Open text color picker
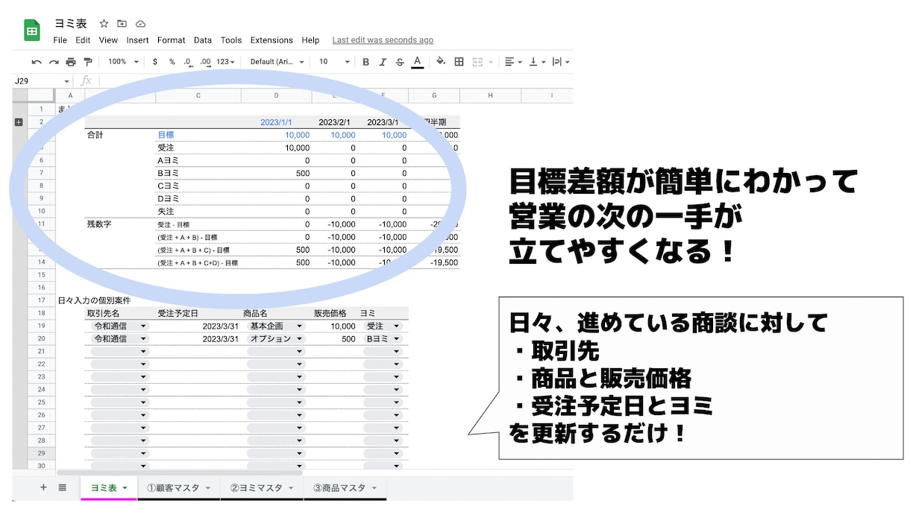Image resolution: width=910 pixels, height=512 pixels. [418, 62]
